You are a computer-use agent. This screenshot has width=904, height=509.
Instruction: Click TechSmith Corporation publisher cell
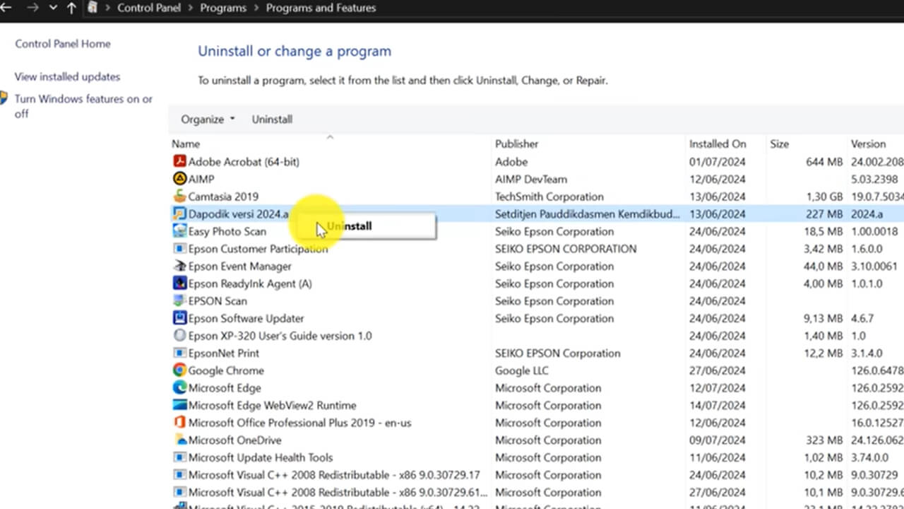tap(549, 197)
